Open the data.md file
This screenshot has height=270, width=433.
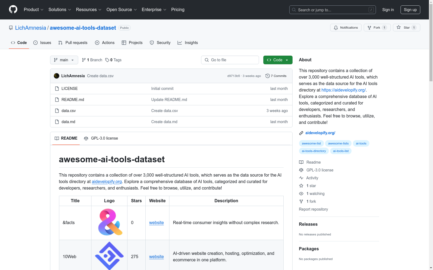(x=68, y=122)
